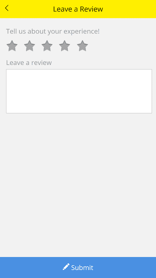The height and width of the screenshot is (278, 156).
Task: Choose a four-star rating
Action: pyautogui.click(x=64, y=46)
